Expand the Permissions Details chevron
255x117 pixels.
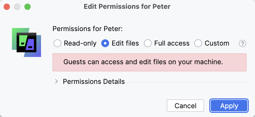56,82
